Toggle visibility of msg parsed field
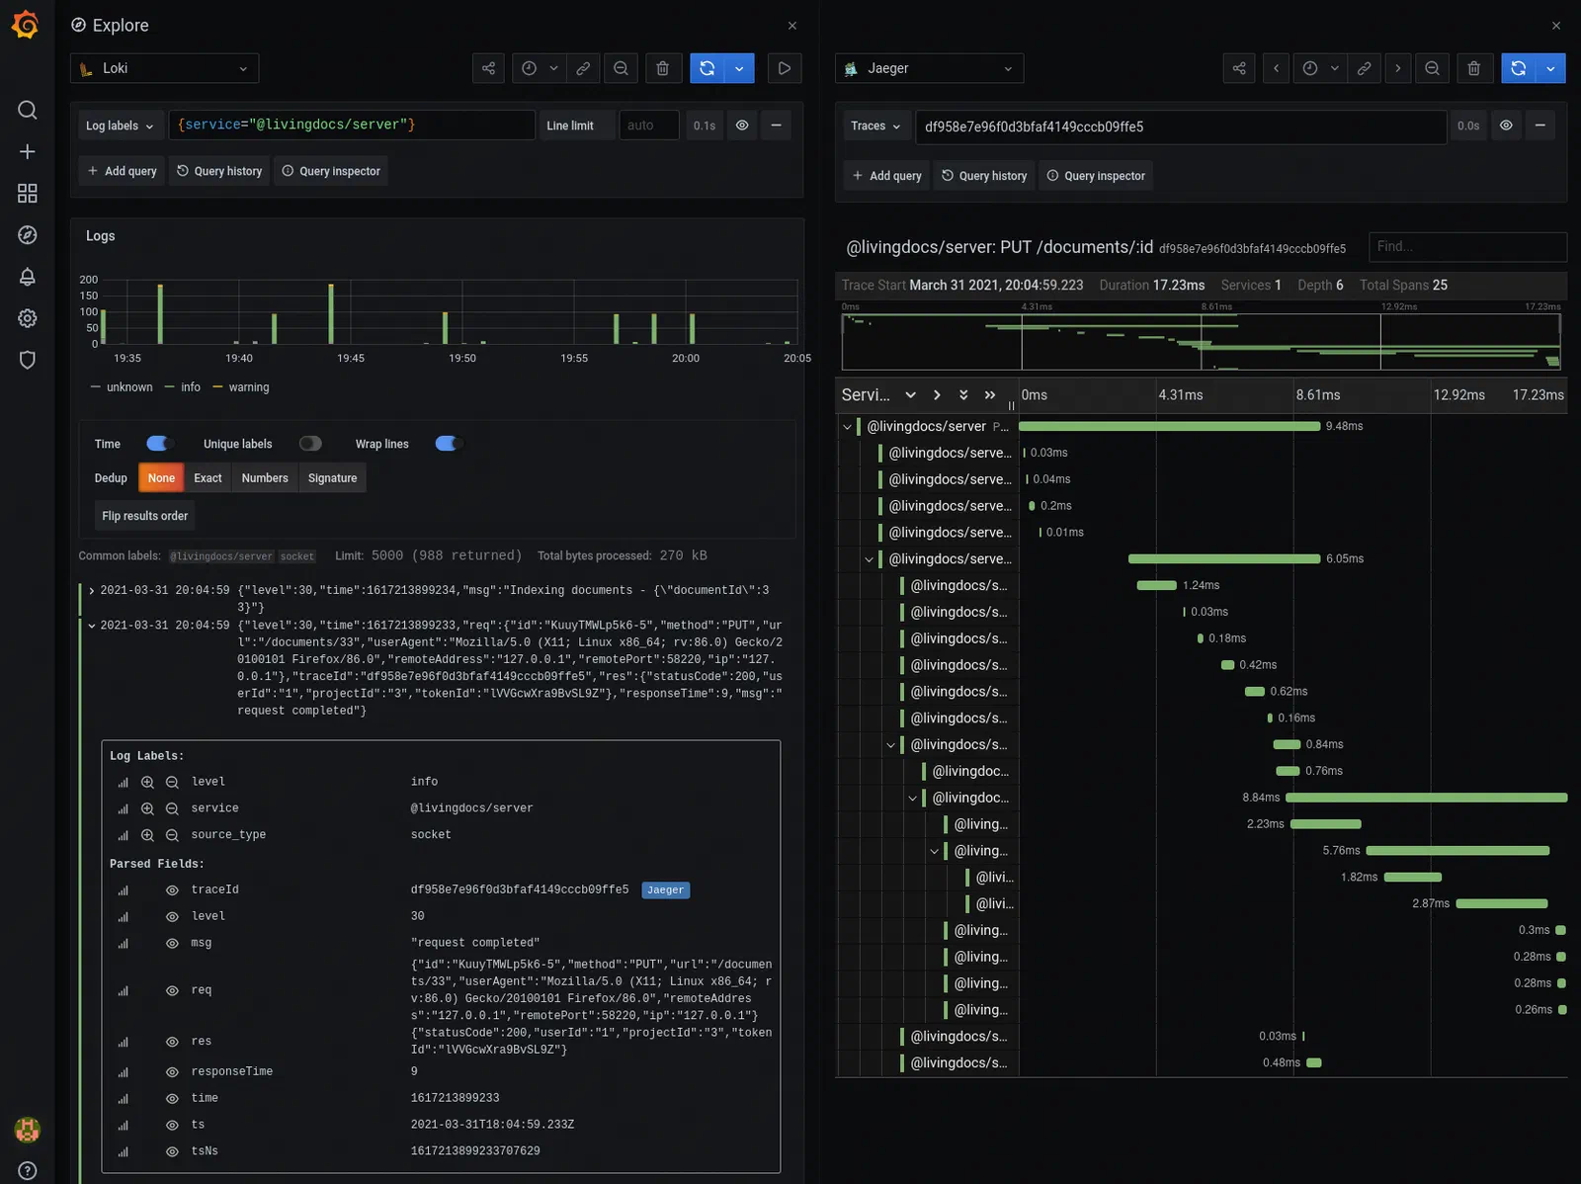The width and height of the screenshot is (1581, 1184). tap(172, 943)
